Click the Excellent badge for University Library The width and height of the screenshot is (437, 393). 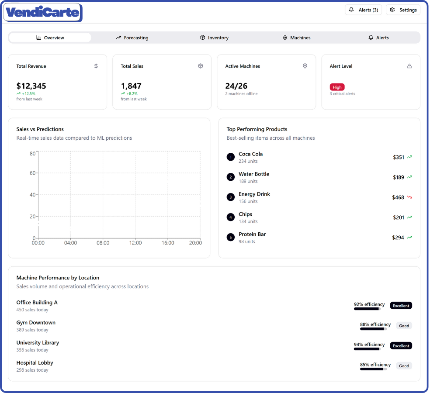coord(401,346)
